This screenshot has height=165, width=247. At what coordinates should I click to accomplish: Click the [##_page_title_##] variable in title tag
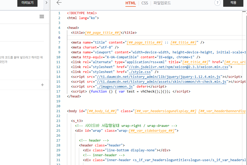point(103,33)
